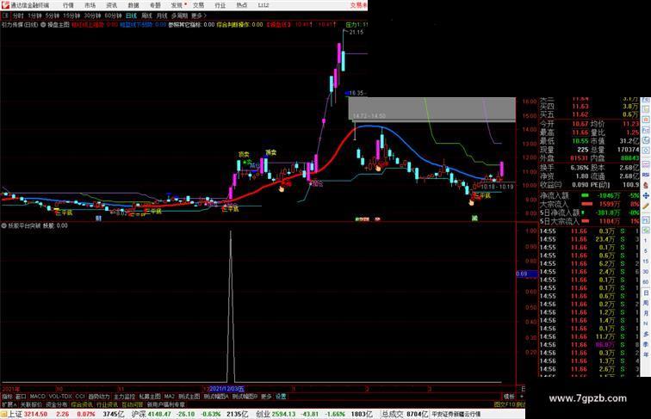Click the 0.69 value marker on indicator axis
This screenshot has width=651, height=419.
coord(526,274)
